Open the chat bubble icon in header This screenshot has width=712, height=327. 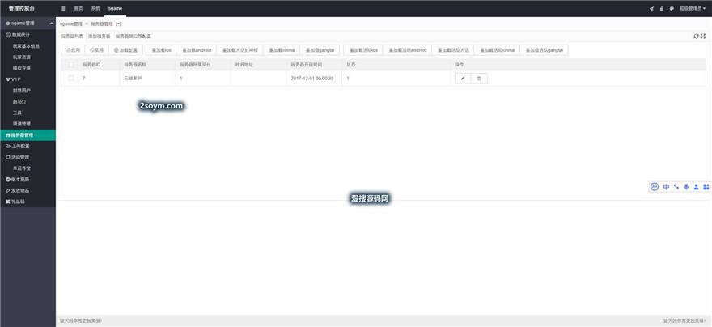[671, 8]
